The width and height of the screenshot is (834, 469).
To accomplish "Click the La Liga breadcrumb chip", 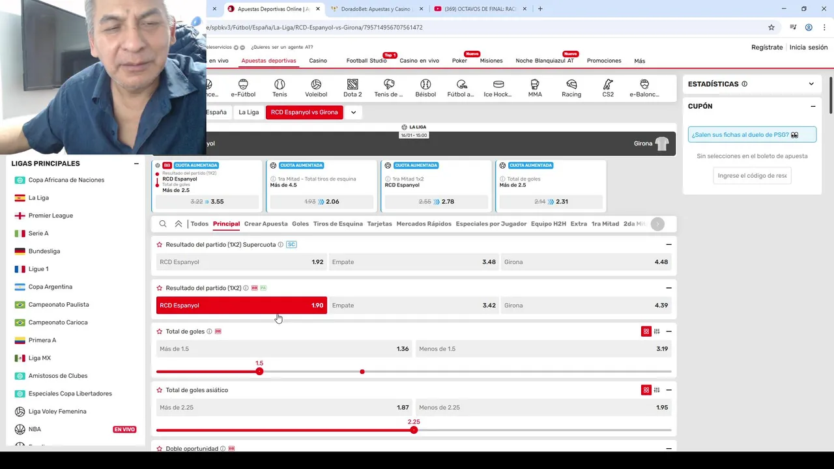I will point(248,112).
